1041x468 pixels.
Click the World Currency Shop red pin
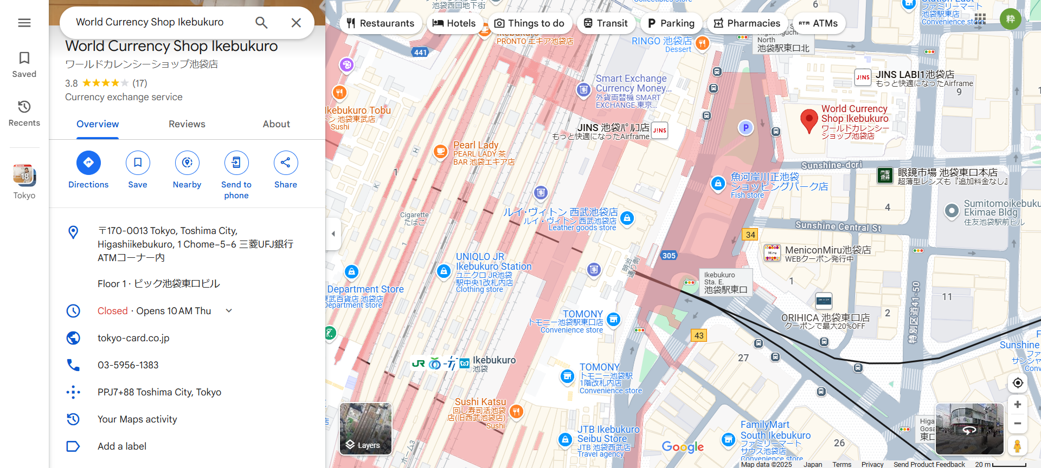[809, 120]
